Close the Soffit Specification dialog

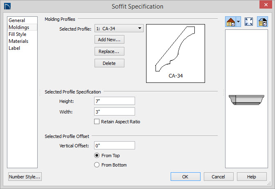pos(266,4)
